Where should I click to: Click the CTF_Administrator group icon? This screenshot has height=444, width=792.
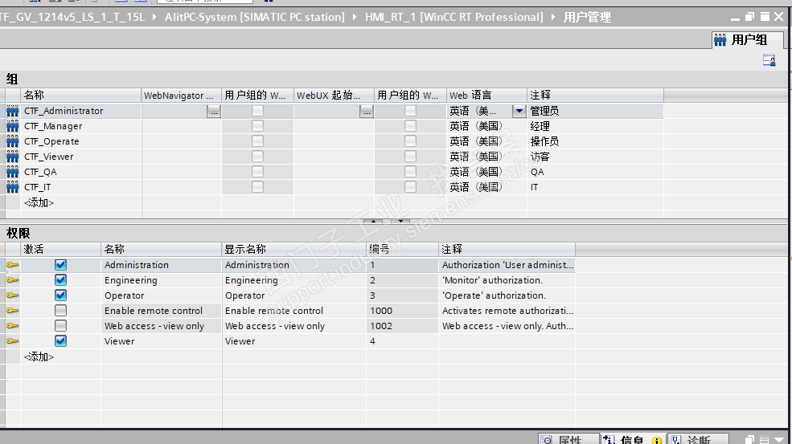13,111
